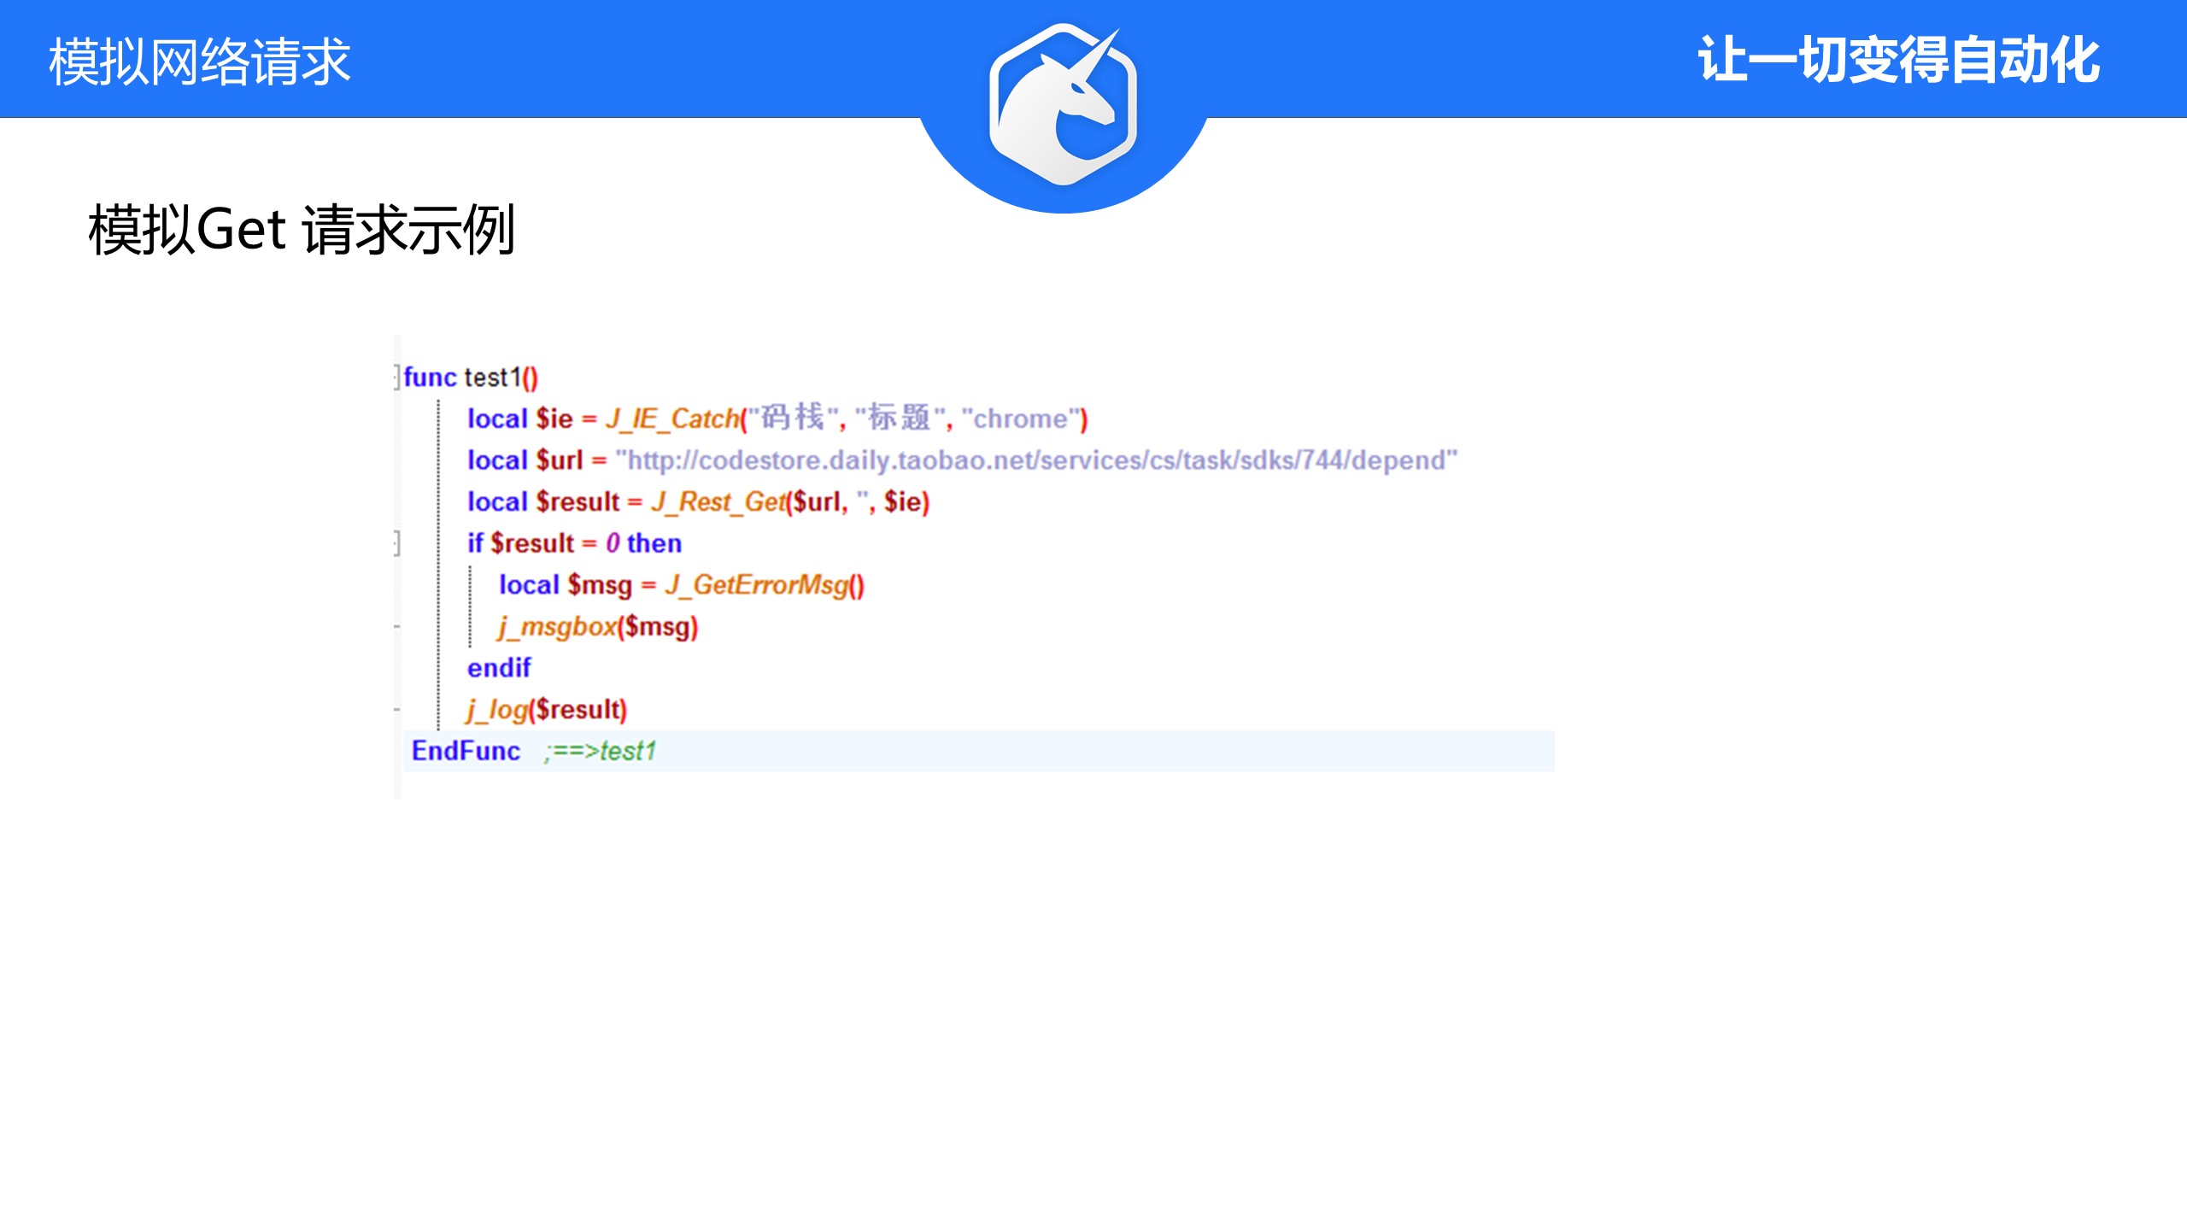
Task: Click the j_msgbox($msg) line
Action: [598, 627]
